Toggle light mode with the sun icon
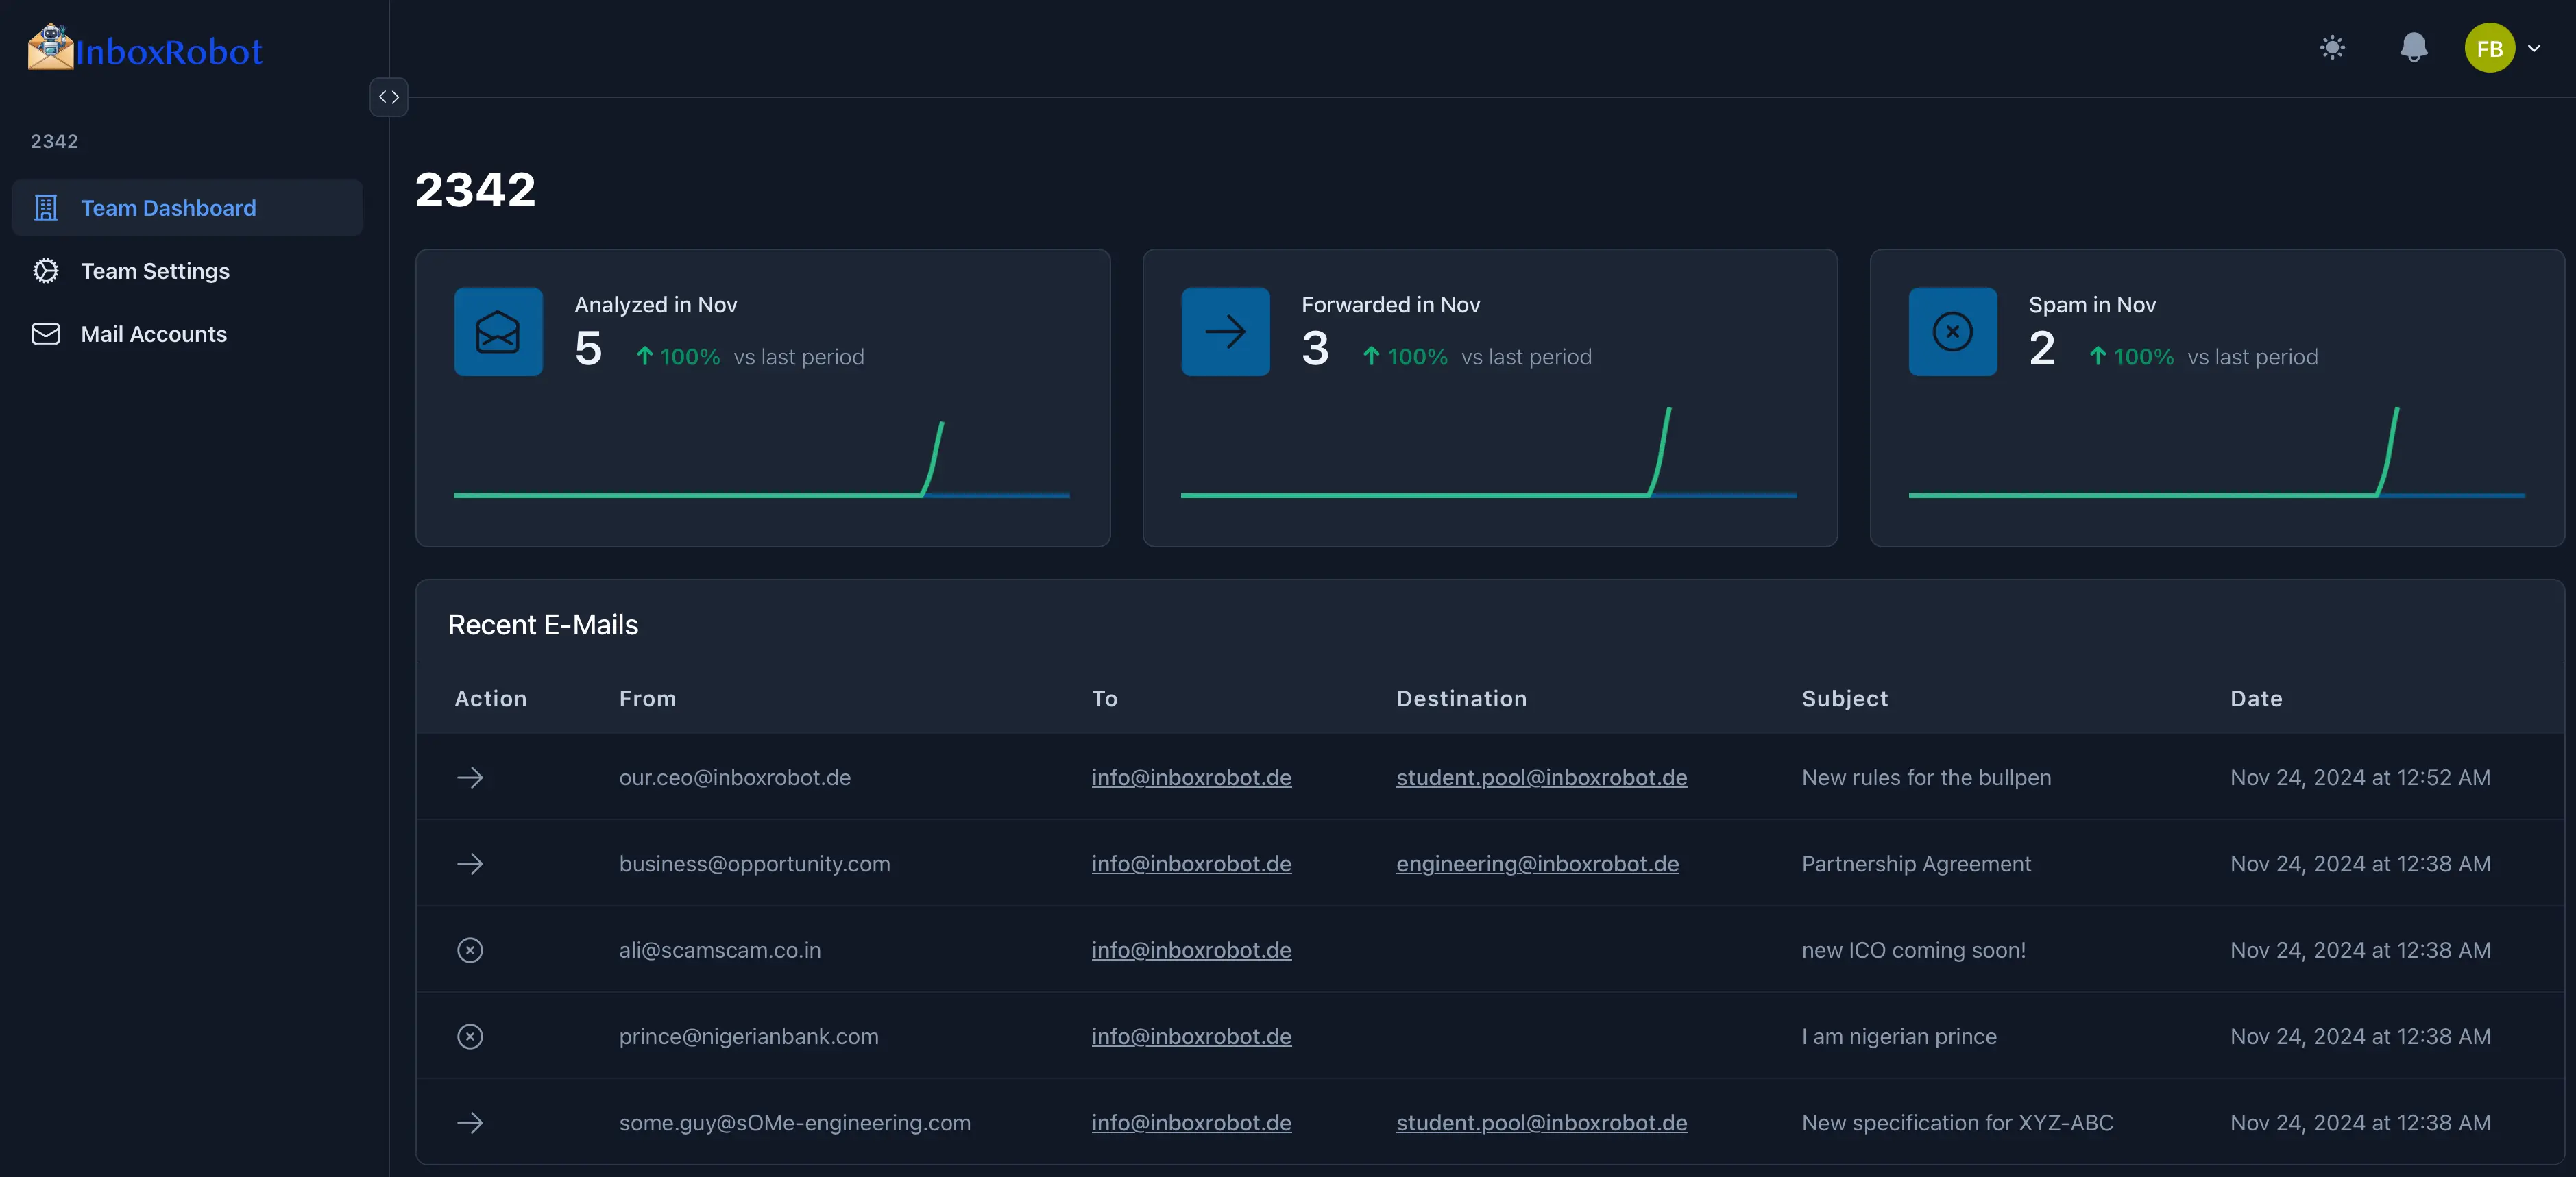Screen dimensions: 2576x1177 pos(2332,47)
